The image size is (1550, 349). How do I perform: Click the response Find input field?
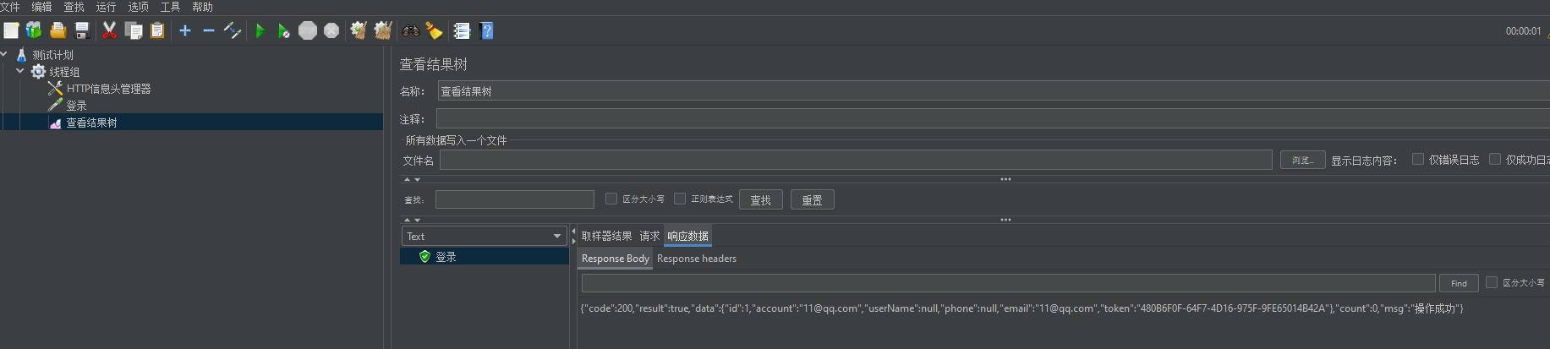tap(1009, 283)
